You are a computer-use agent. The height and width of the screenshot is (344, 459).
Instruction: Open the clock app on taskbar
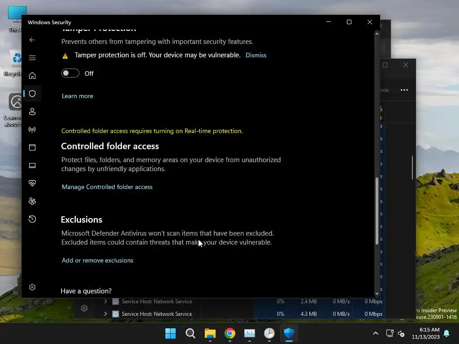click(269, 333)
